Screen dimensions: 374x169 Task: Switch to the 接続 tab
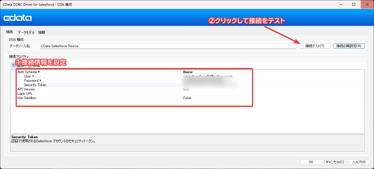coord(10,32)
